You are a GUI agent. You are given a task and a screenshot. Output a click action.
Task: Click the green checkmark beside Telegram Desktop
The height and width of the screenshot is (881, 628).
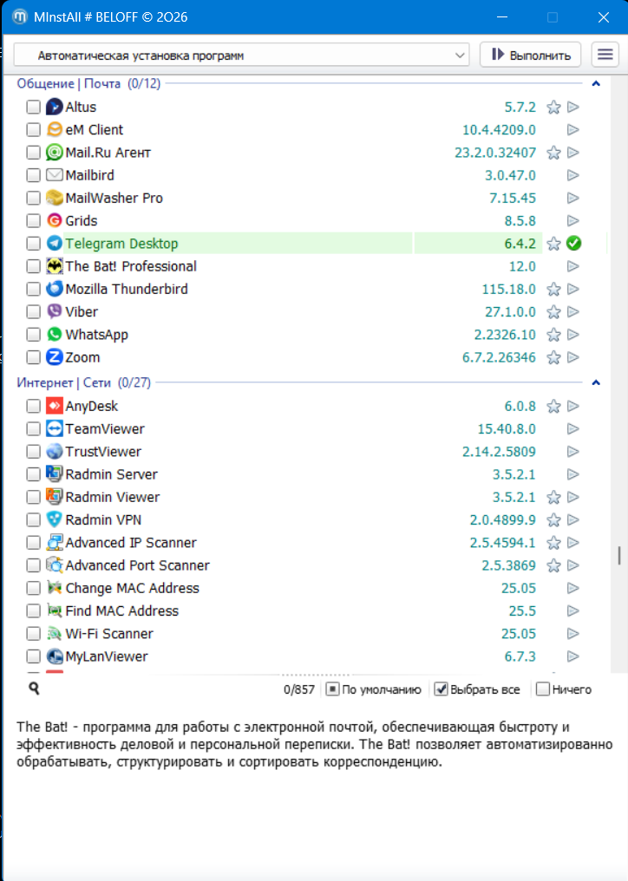[573, 244]
